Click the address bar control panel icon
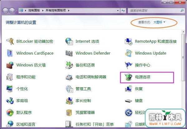 (x=21, y=11)
